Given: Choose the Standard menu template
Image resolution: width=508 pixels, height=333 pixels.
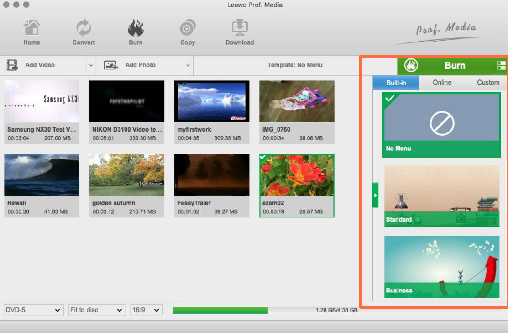Looking at the screenshot, I should 441,196.
